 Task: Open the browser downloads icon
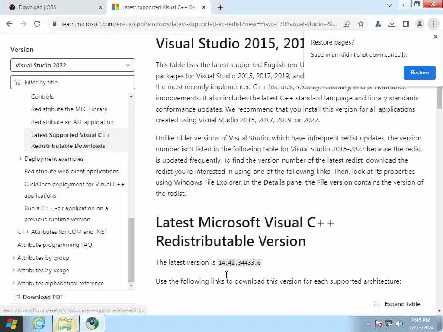pyautogui.click(x=392, y=24)
